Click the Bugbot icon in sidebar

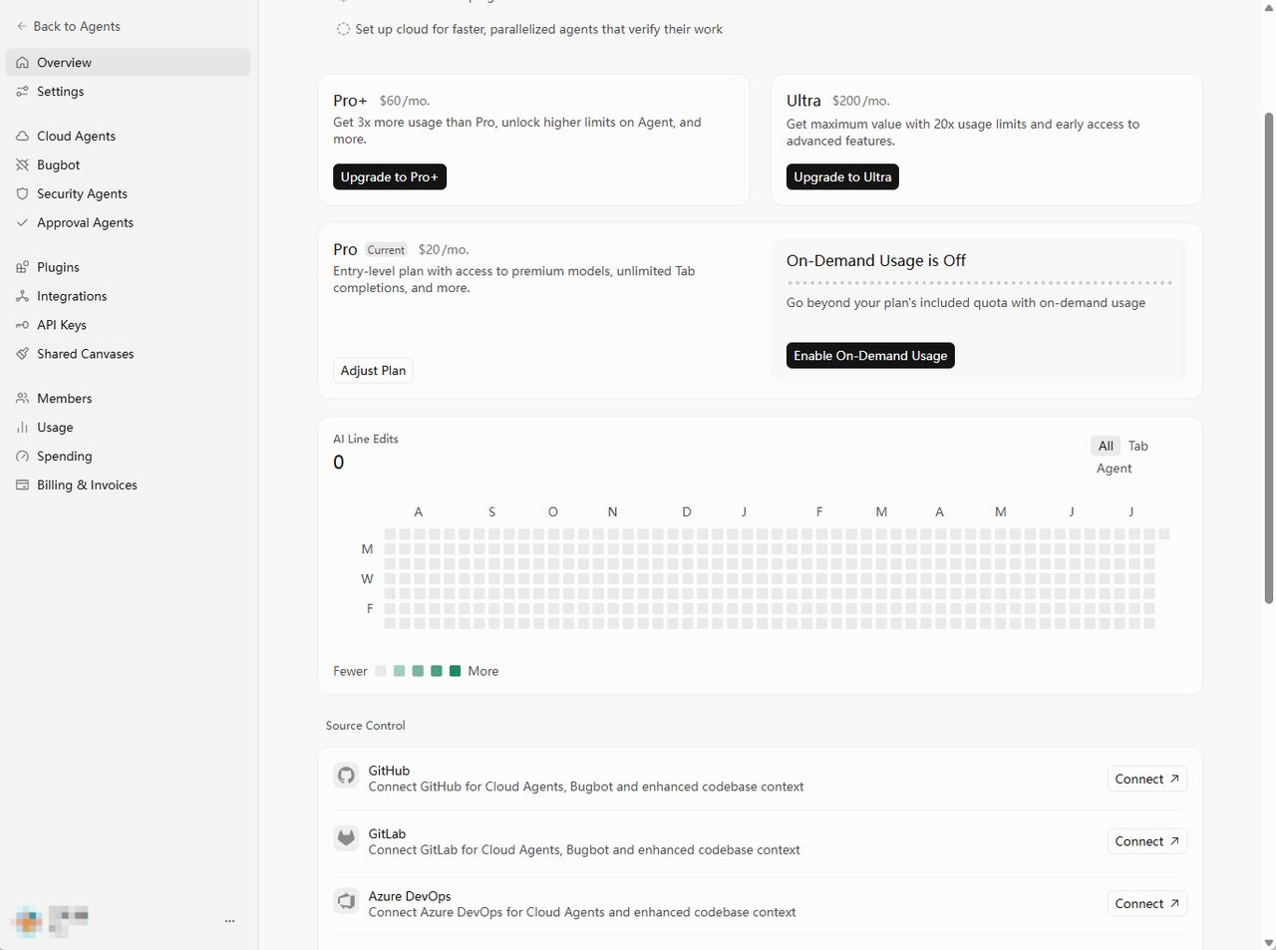(x=22, y=164)
